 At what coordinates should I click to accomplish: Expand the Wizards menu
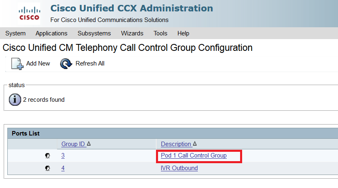coord(132,33)
